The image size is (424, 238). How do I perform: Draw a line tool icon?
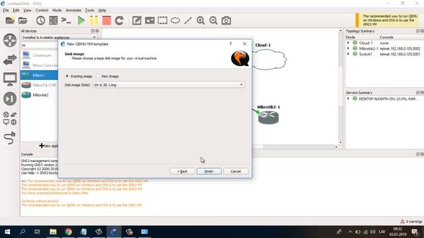coord(188,20)
